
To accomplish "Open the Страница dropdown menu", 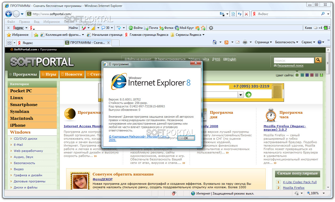I will pos(263,42).
